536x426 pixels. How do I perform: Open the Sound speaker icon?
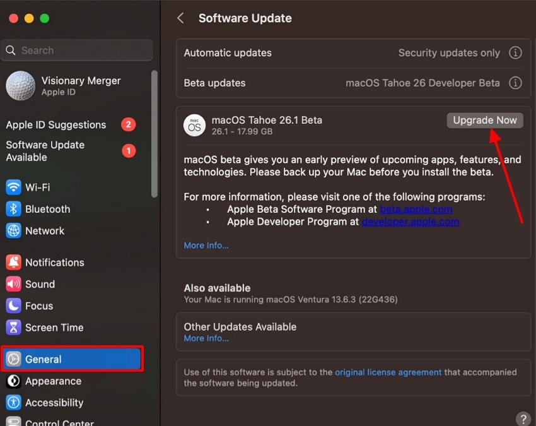point(13,284)
